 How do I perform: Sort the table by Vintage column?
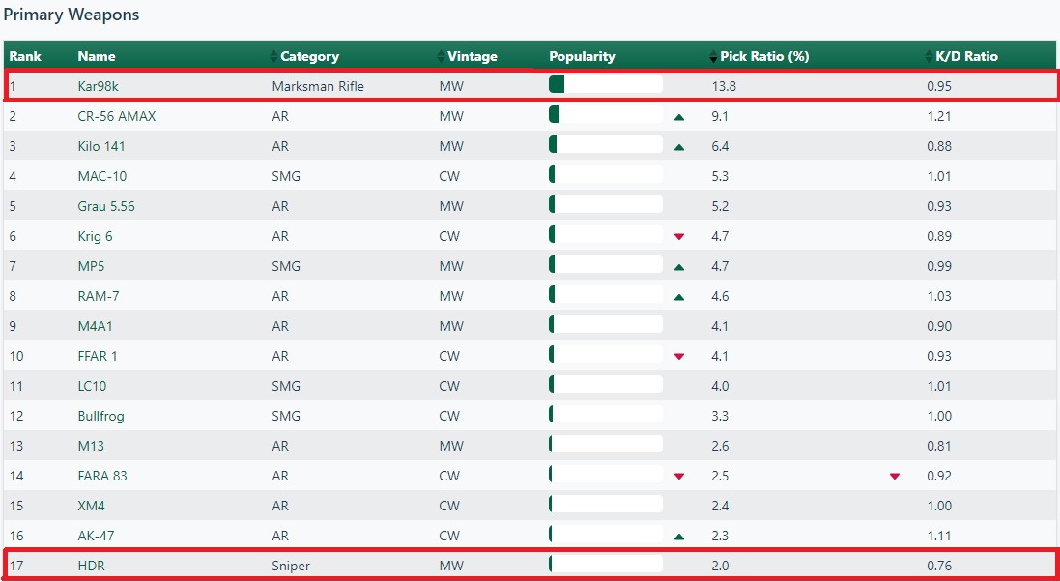pyautogui.click(x=472, y=56)
